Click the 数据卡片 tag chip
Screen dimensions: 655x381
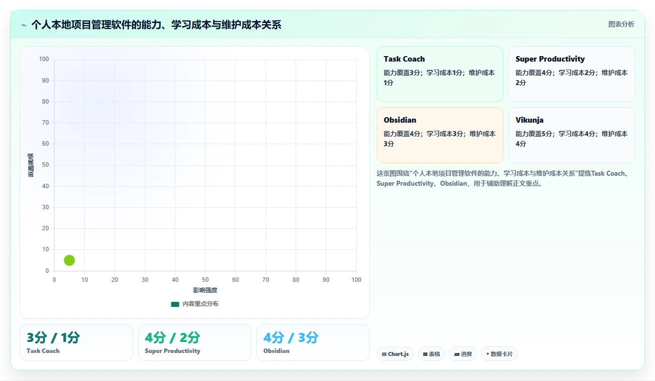click(x=499, y=354)
